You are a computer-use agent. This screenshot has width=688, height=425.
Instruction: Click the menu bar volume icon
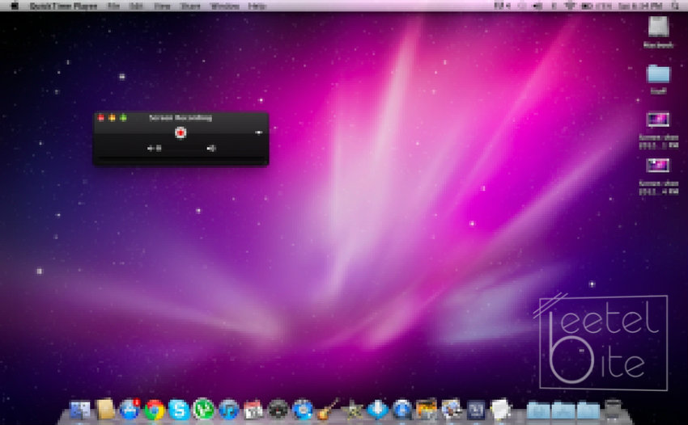coord(537,6)
